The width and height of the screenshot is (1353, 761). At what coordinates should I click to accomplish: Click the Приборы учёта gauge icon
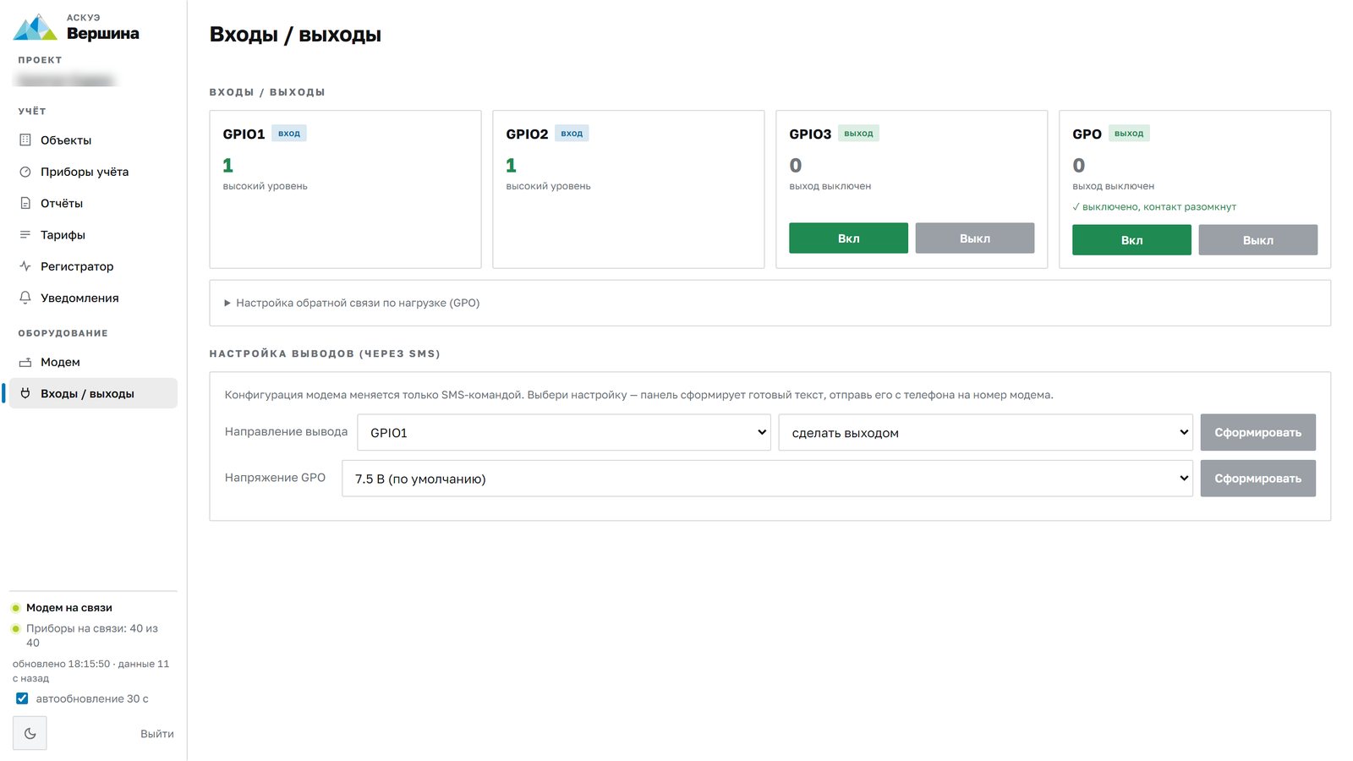pos(25,172)
